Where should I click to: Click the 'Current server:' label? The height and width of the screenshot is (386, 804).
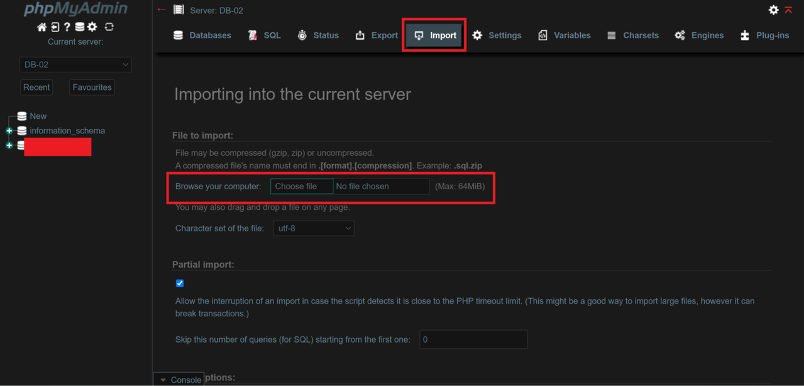75,42
